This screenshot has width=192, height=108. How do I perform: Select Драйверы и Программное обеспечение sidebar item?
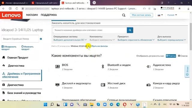pos(22,75)
